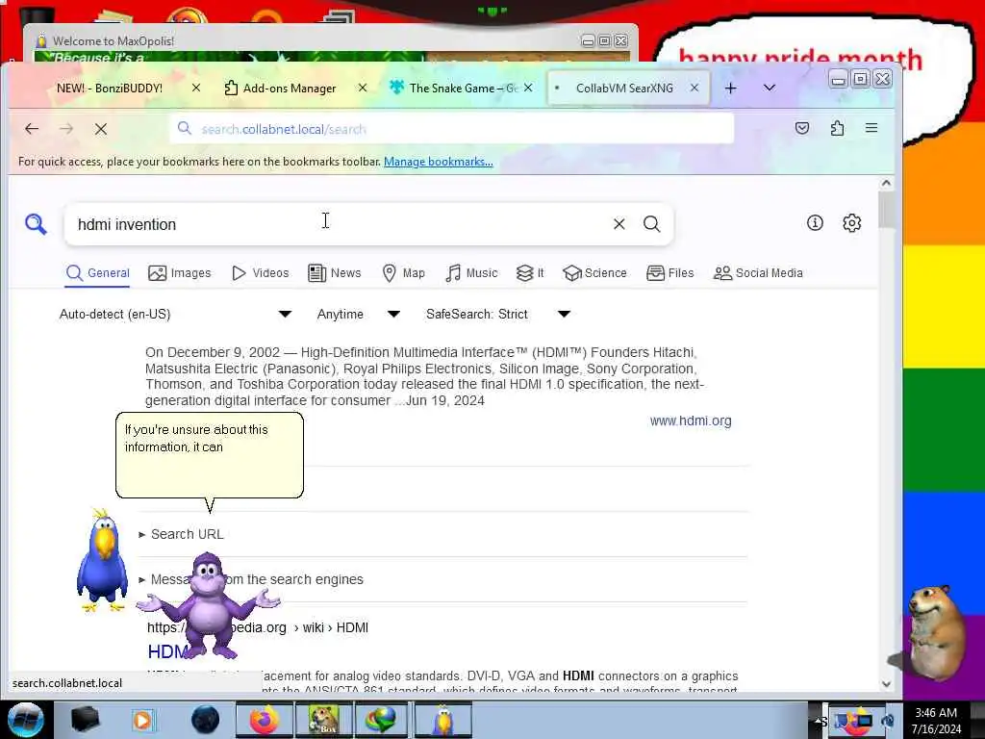
Task: Stop loading the page with X button
Action: [100, 129]
